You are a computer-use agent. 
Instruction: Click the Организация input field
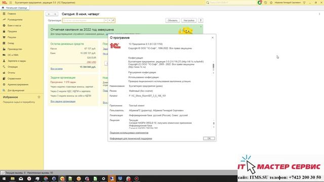coord(83,20)
